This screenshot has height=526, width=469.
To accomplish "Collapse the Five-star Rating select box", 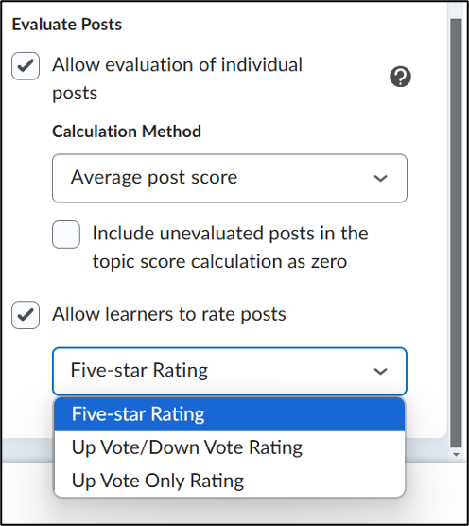I will [x=230, y=372].
